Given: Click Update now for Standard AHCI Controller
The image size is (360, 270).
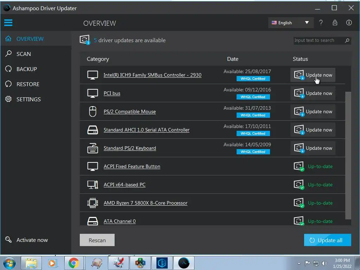Looking at the screenshot, I should pyautogui.click(x=313, y=130).
